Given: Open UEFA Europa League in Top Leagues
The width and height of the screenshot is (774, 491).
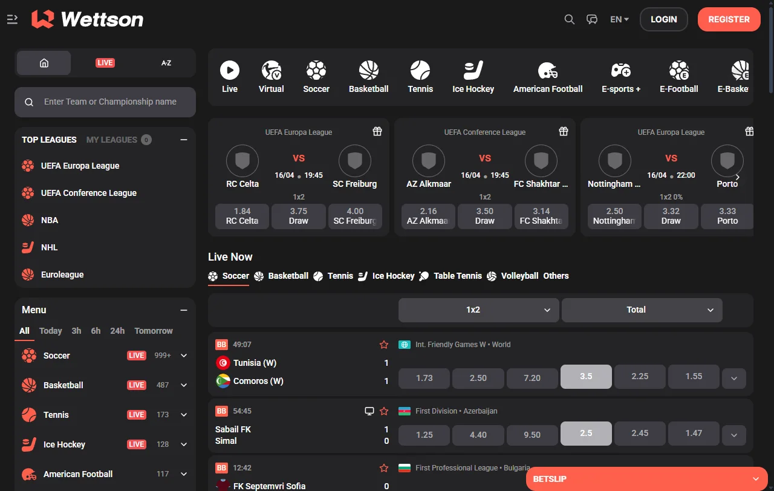Looking at the screenshot, I should [x=80, y=166].
